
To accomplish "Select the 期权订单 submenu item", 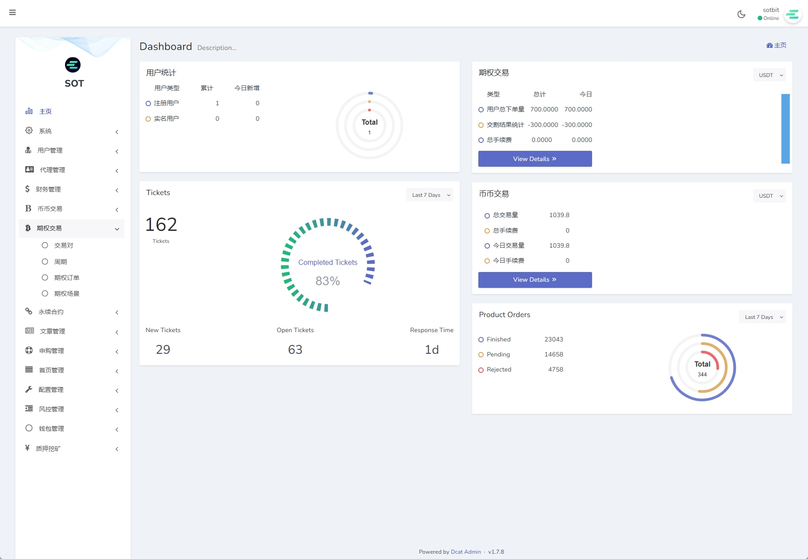I will click(x=66, y=278).
